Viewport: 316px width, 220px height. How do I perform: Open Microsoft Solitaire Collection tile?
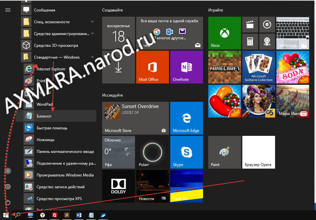click(259, 67)
